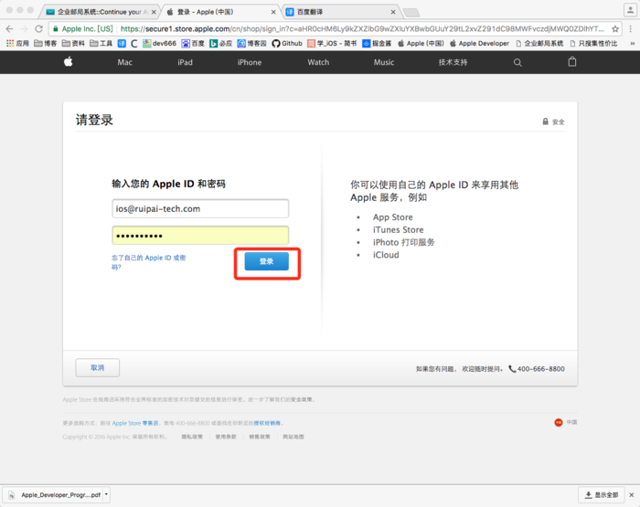The width and height of the screenshot is (640, 507).
Task: Open the Apple (中国) bookmark
Action: pyautogui.click(x=421, y=43)
